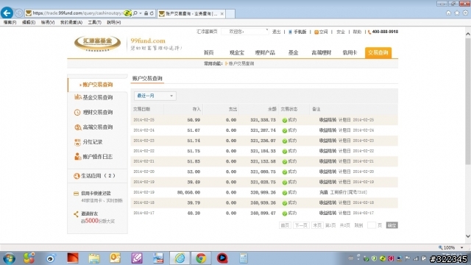Click the orange icon beside 空间
The height and width of the screenshot is (265, 471).
coord(316,32)
